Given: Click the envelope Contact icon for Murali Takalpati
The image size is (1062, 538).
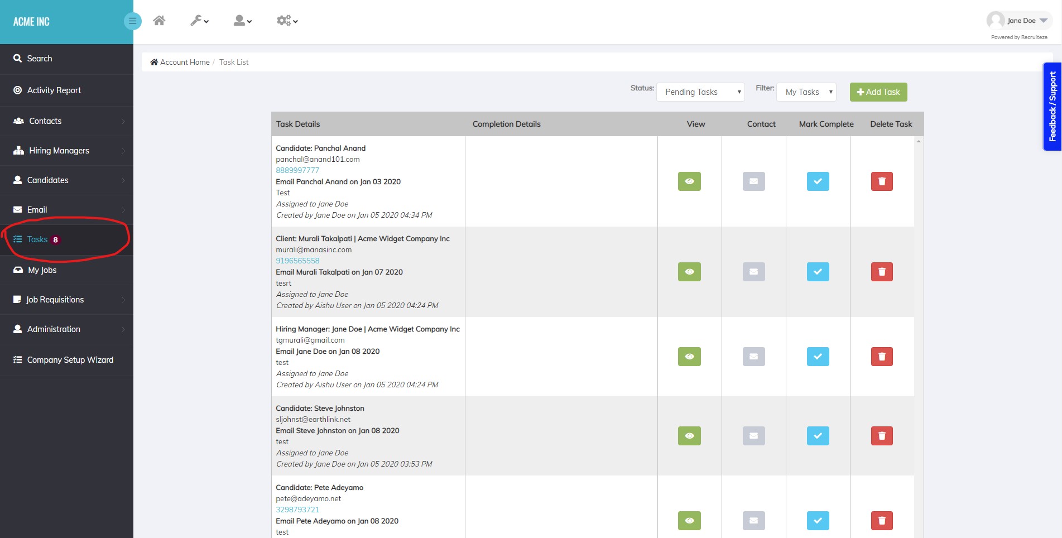Looking at the screenshot, I should [x=753, y=272].
